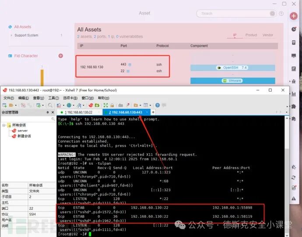Select the server session in tree

(x=22, y=131)
